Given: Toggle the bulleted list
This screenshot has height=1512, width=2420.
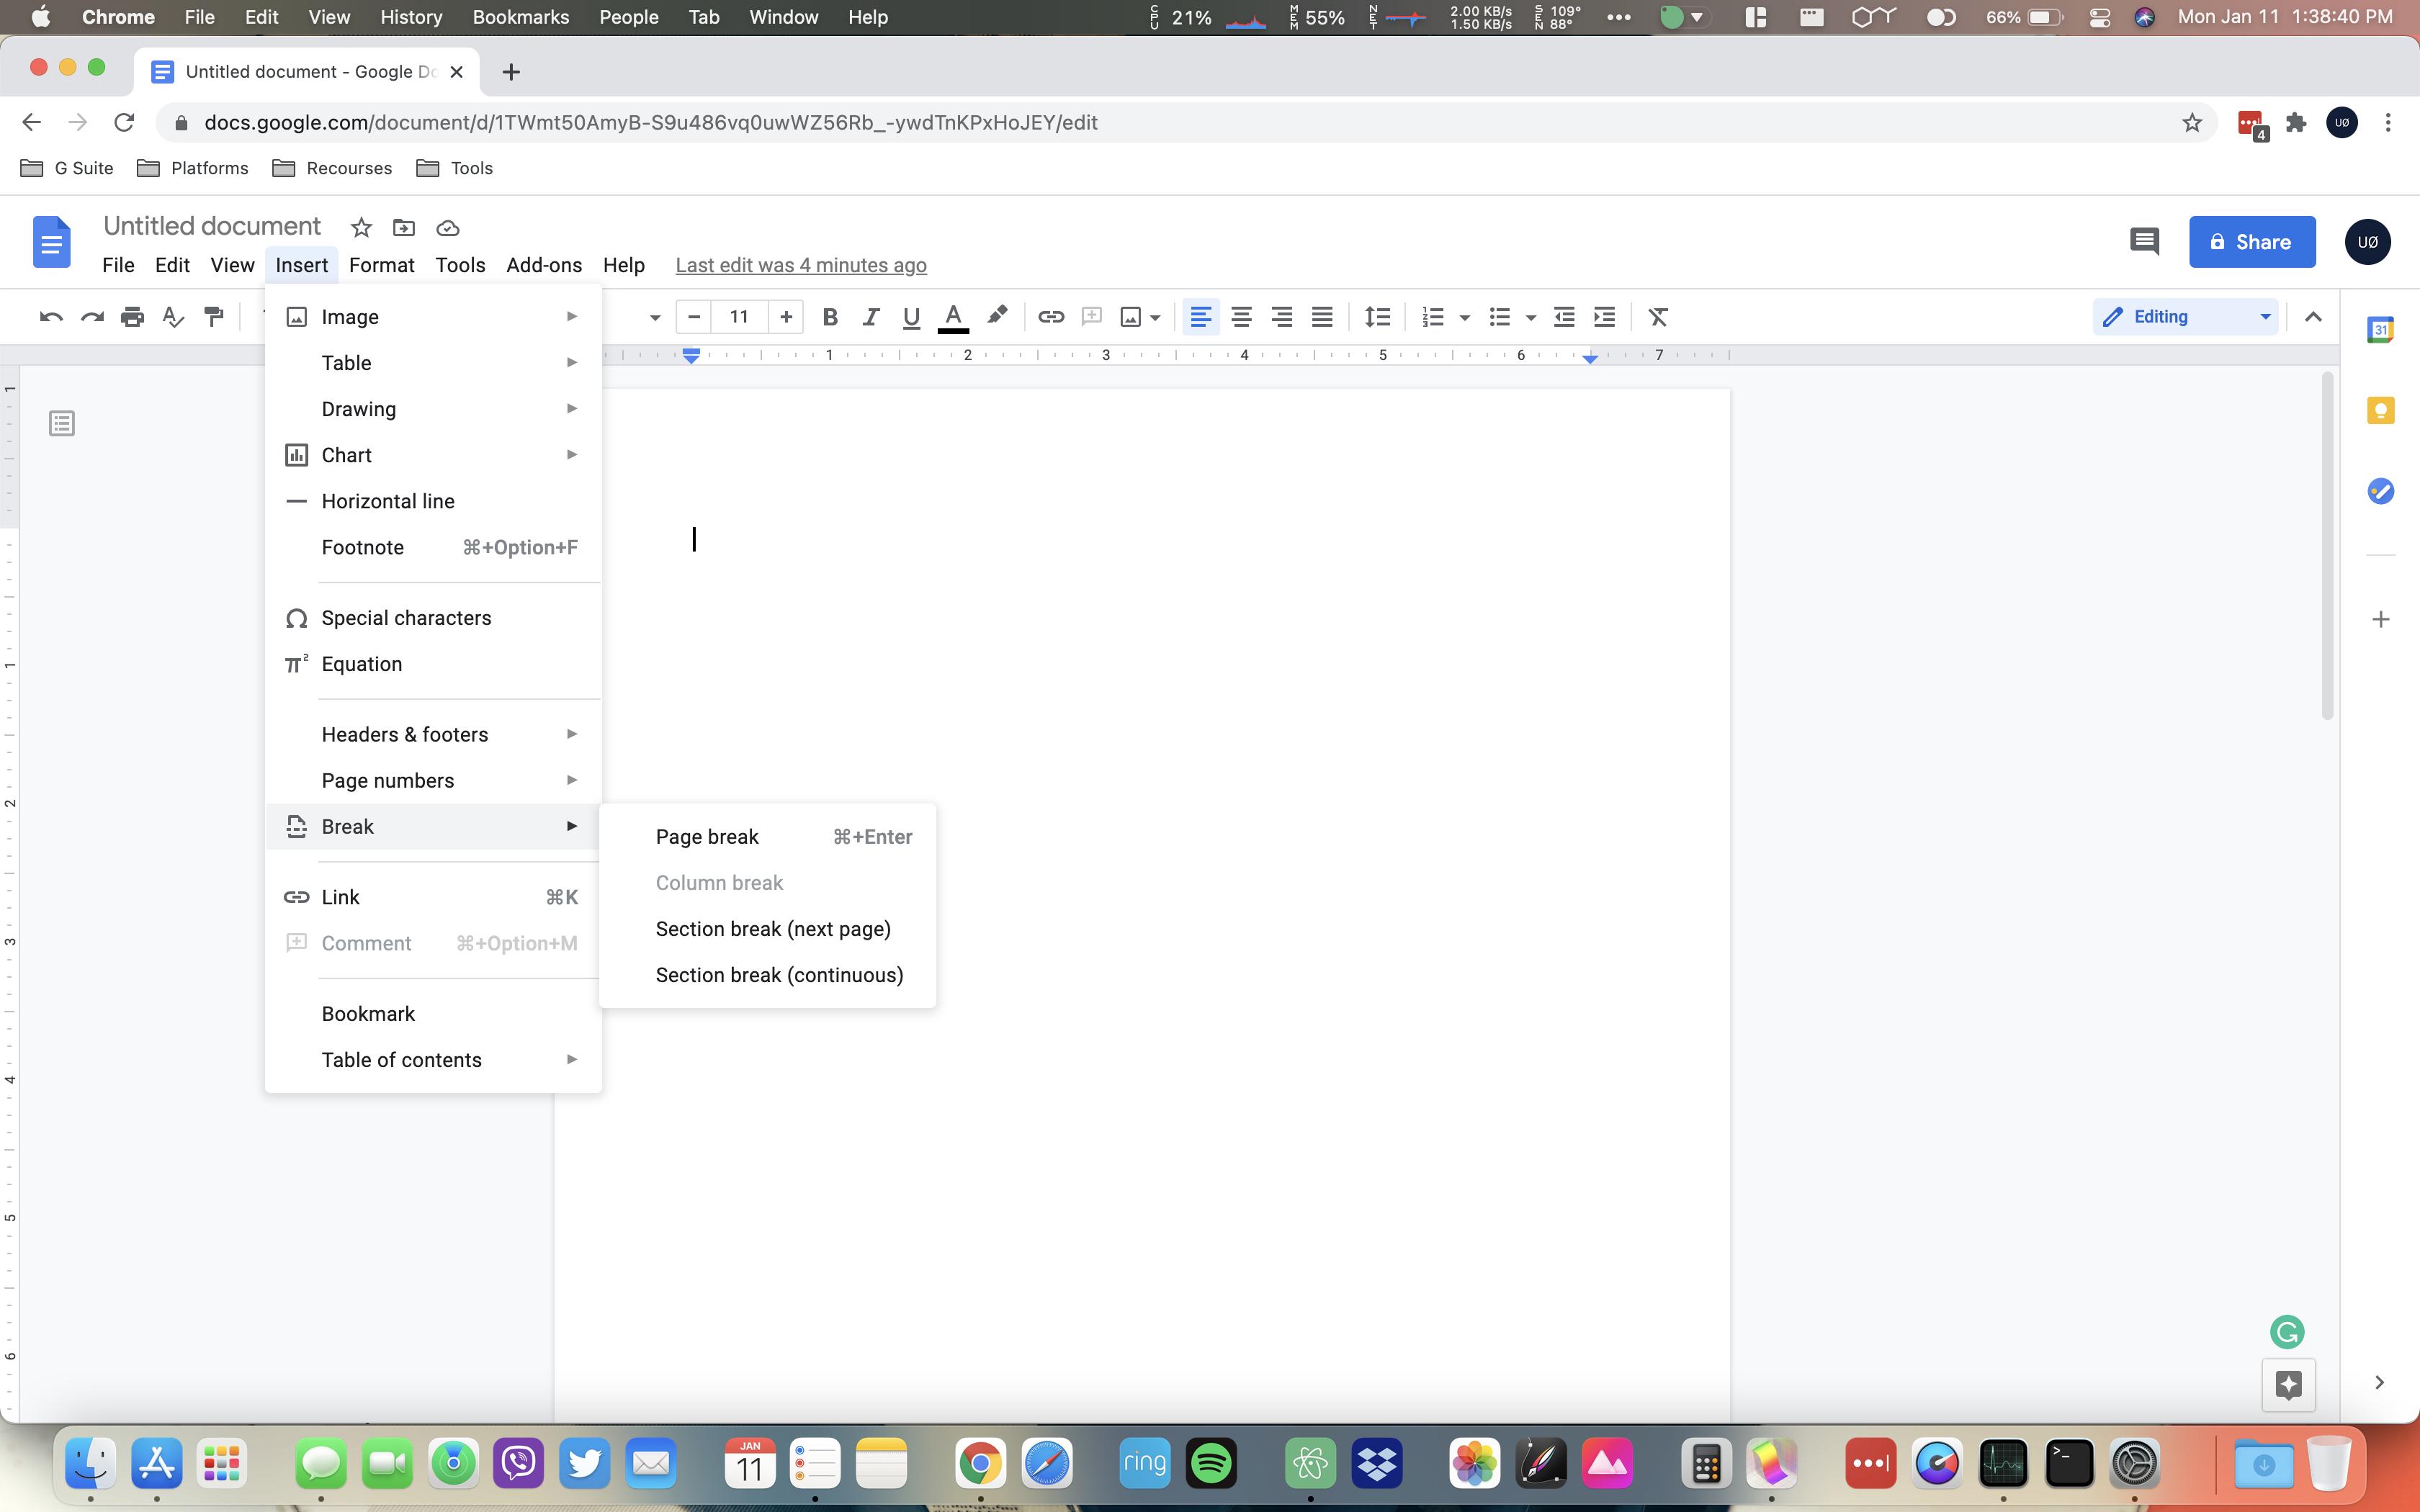Looking at the screenshot, I should coord(1499,317).
